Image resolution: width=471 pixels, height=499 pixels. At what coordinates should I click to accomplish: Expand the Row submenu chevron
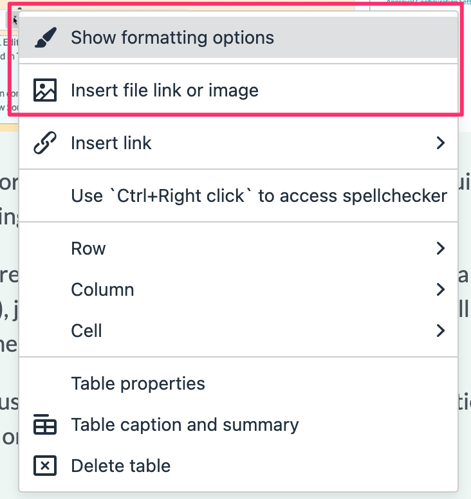(x=440, y=248)
